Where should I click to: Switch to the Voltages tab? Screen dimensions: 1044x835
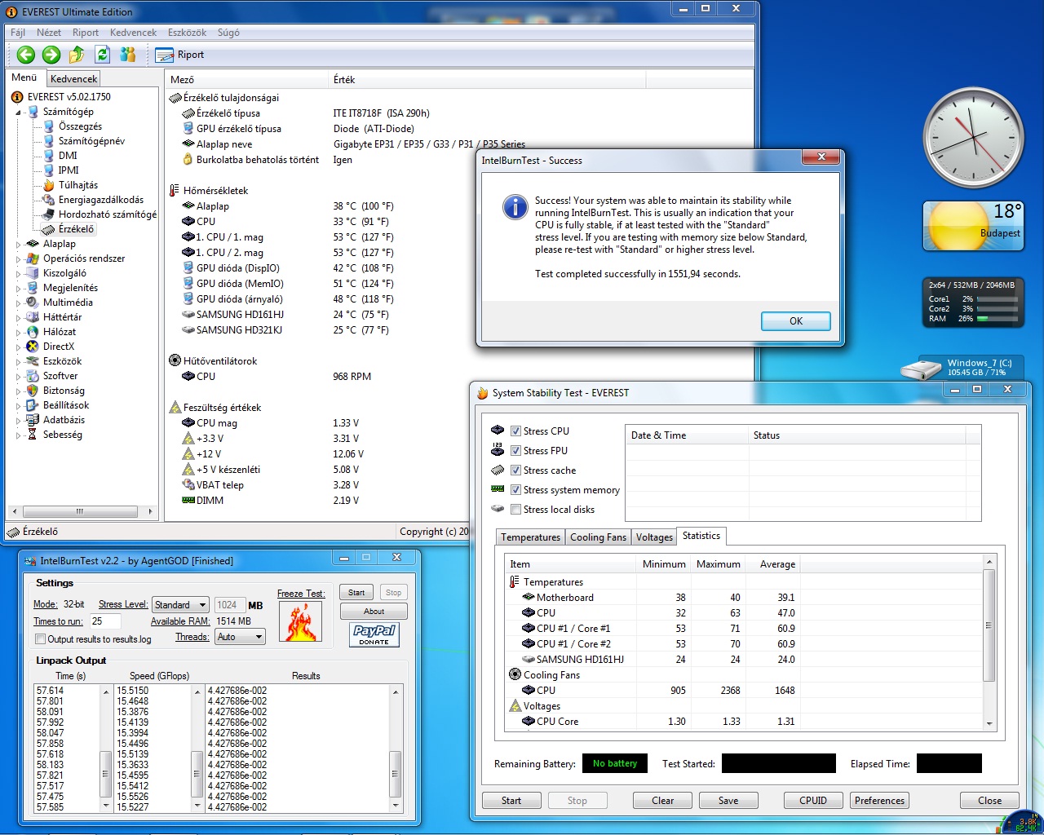(x=654, y=537)
